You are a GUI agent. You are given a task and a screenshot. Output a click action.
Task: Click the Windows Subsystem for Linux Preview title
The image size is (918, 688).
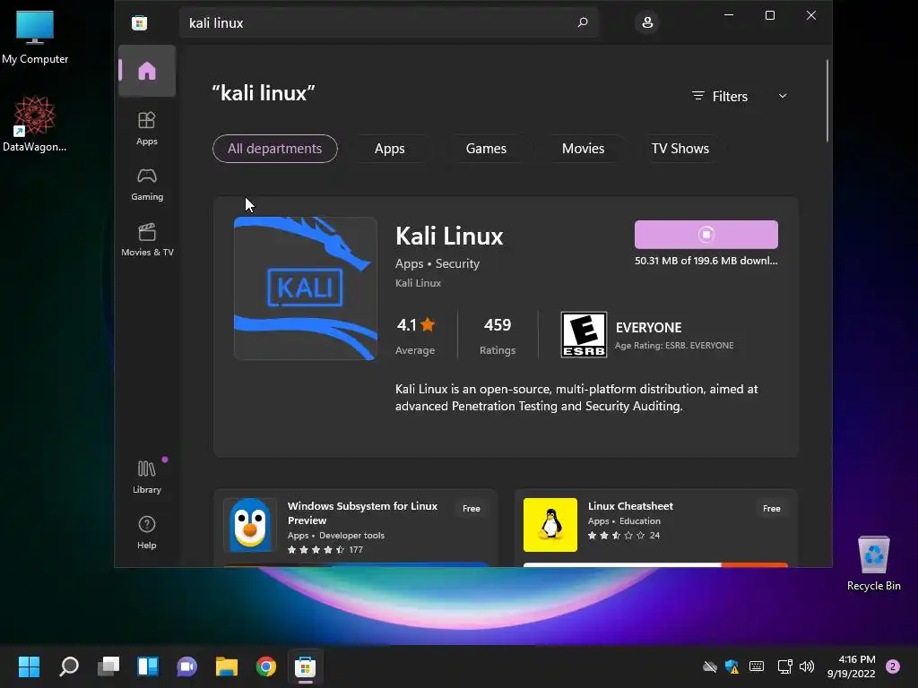pyautogui.click(x=362, y=513)
